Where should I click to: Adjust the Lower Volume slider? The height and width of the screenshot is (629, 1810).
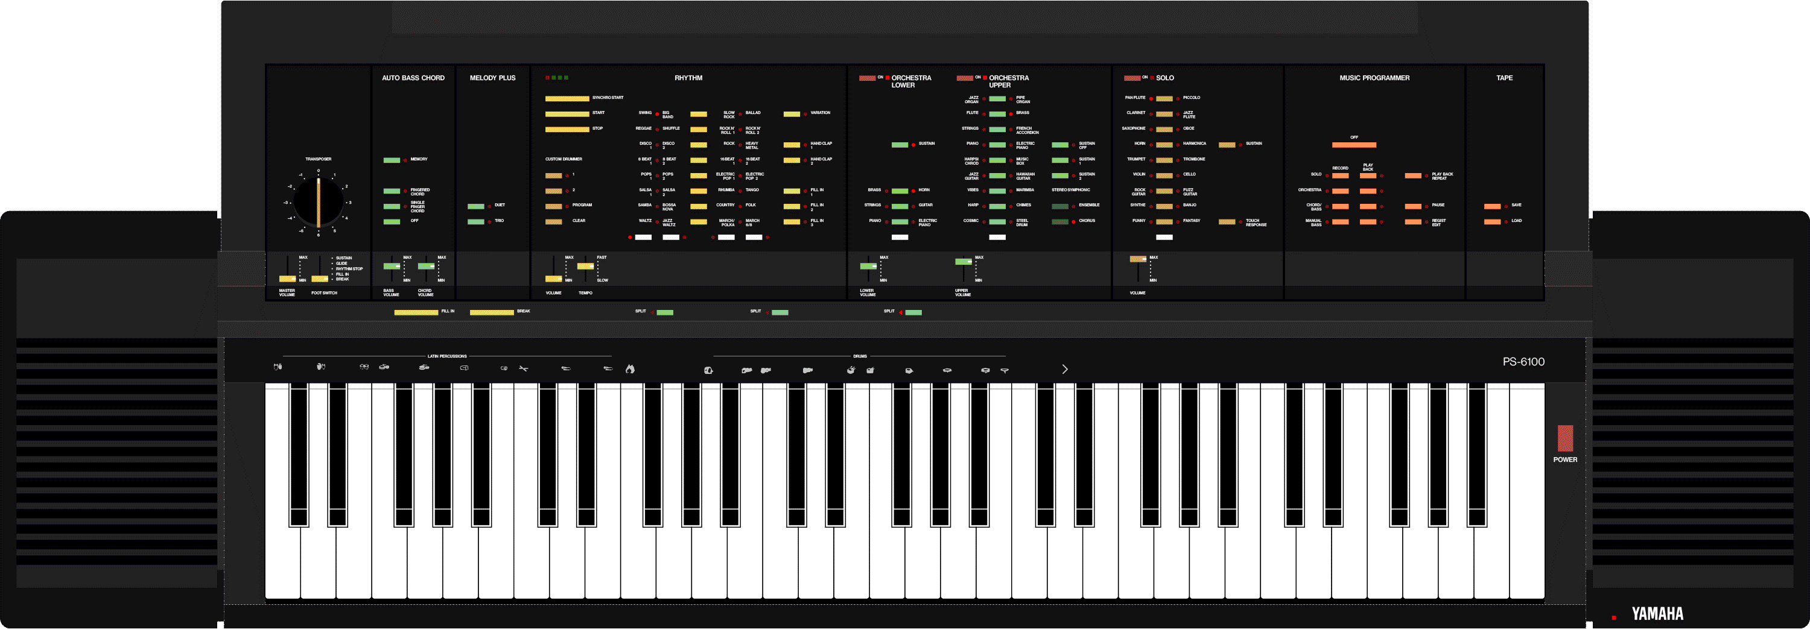[868, 267]
